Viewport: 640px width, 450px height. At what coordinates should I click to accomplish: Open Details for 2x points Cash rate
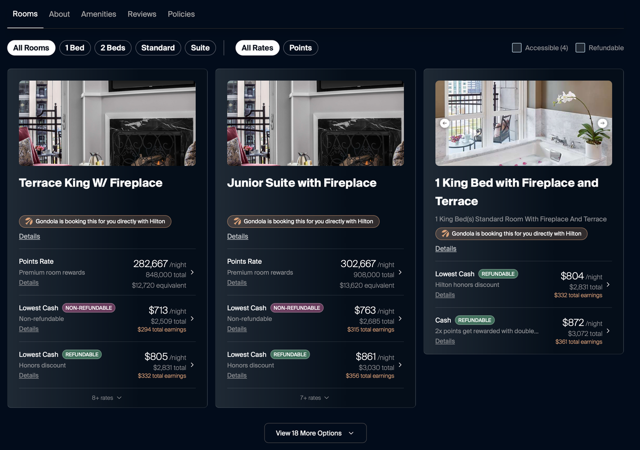[x=445, y=341]
